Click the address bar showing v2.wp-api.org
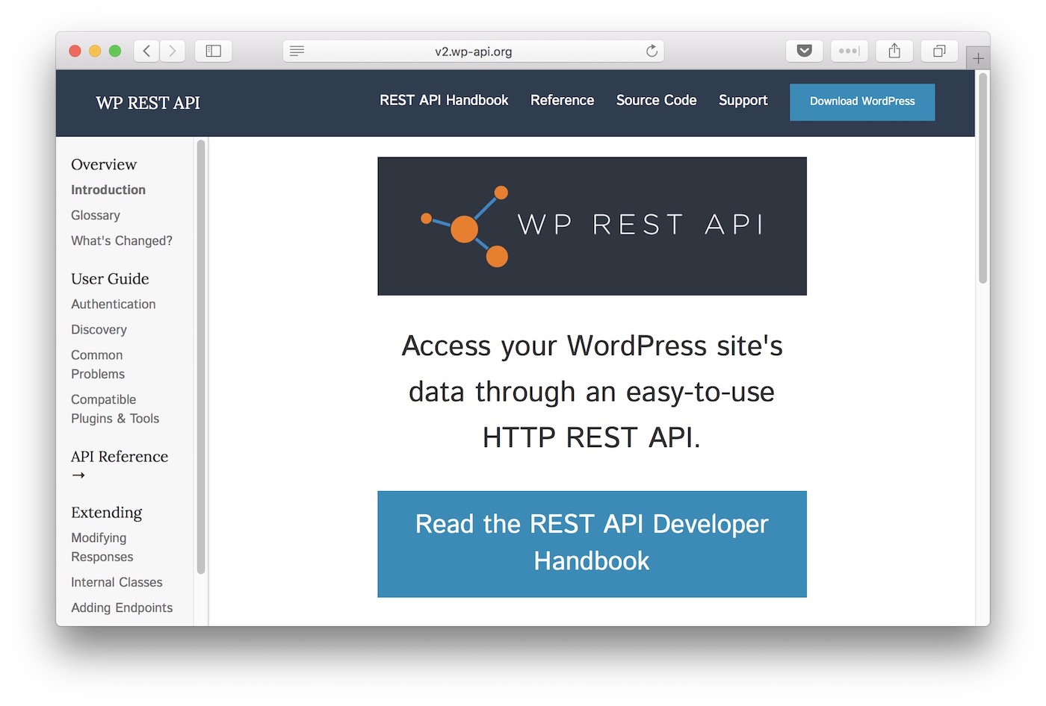This screenshot has width=1046, height=706. [474, 51]
